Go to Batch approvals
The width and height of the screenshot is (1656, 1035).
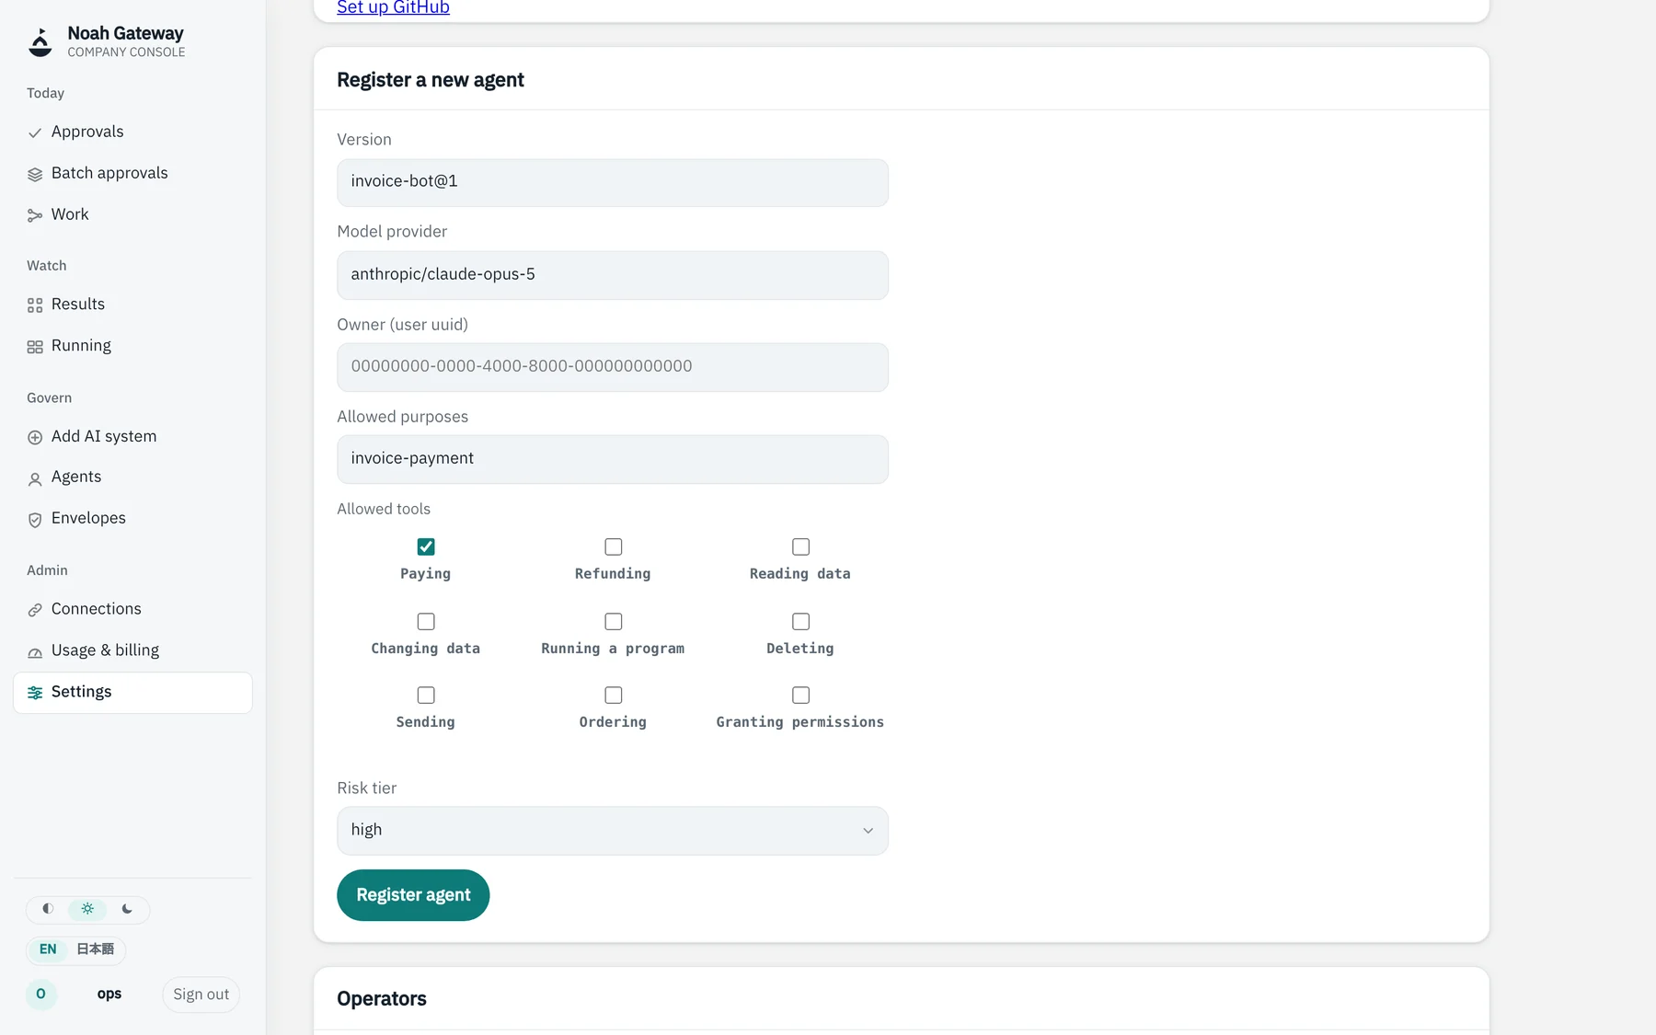pyautogui.click(x=132, y=173)
